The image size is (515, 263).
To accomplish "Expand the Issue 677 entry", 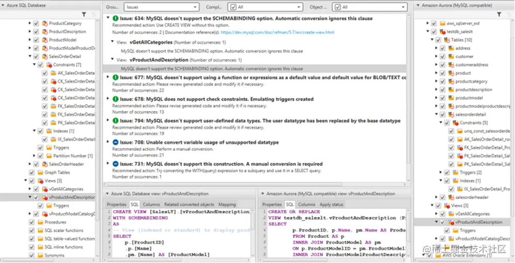I will pos(108,77).
